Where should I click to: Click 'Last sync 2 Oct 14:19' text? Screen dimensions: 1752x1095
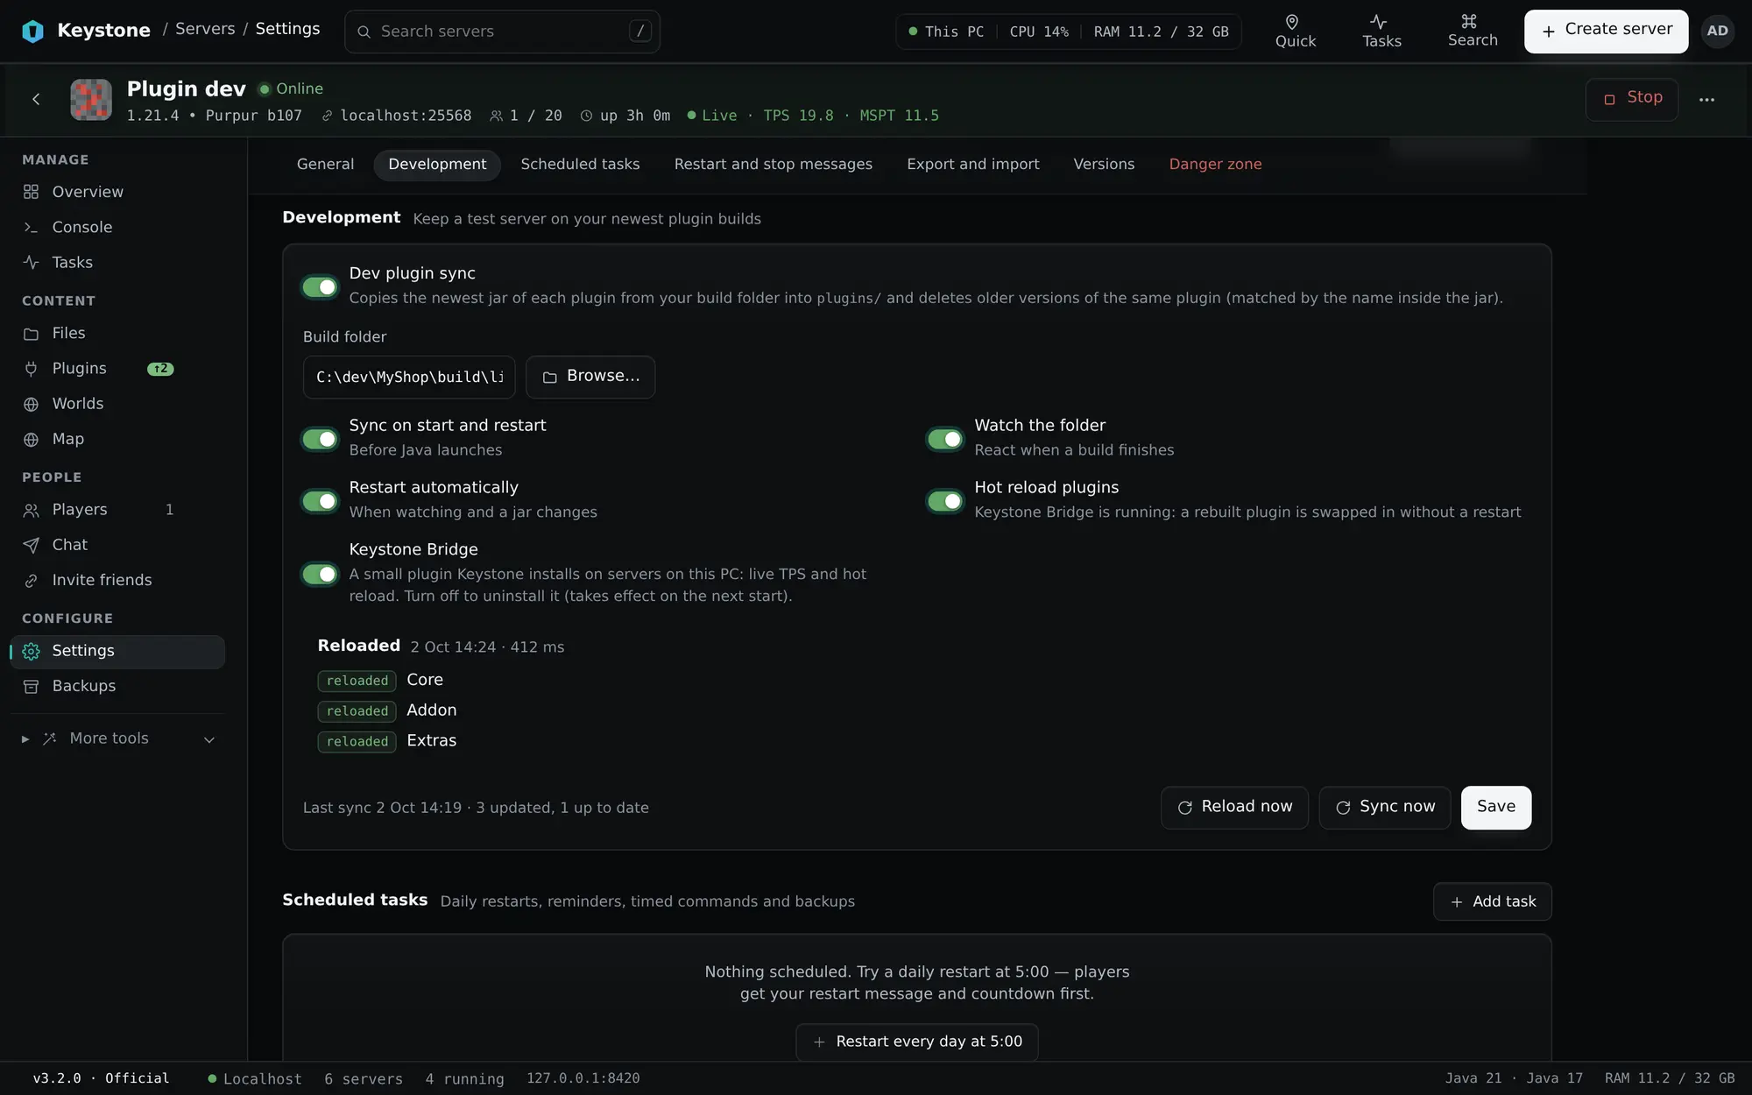coord(382,808)
